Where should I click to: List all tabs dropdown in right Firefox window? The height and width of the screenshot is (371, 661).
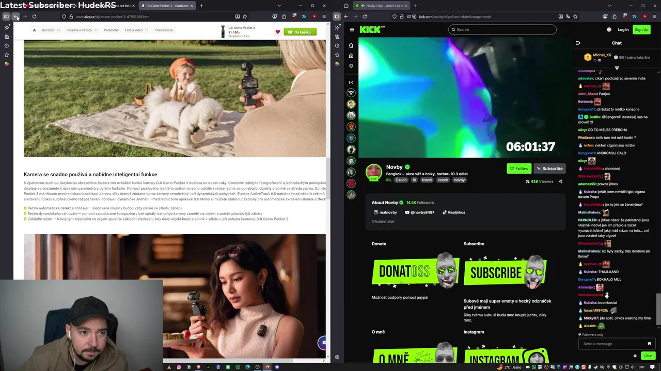point(610,6)
